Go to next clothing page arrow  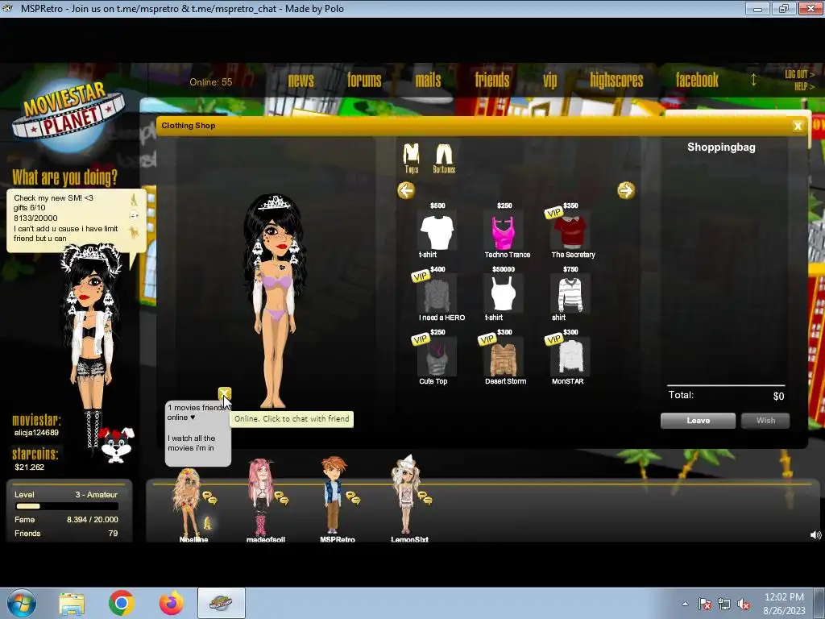(x=626, y=190)
